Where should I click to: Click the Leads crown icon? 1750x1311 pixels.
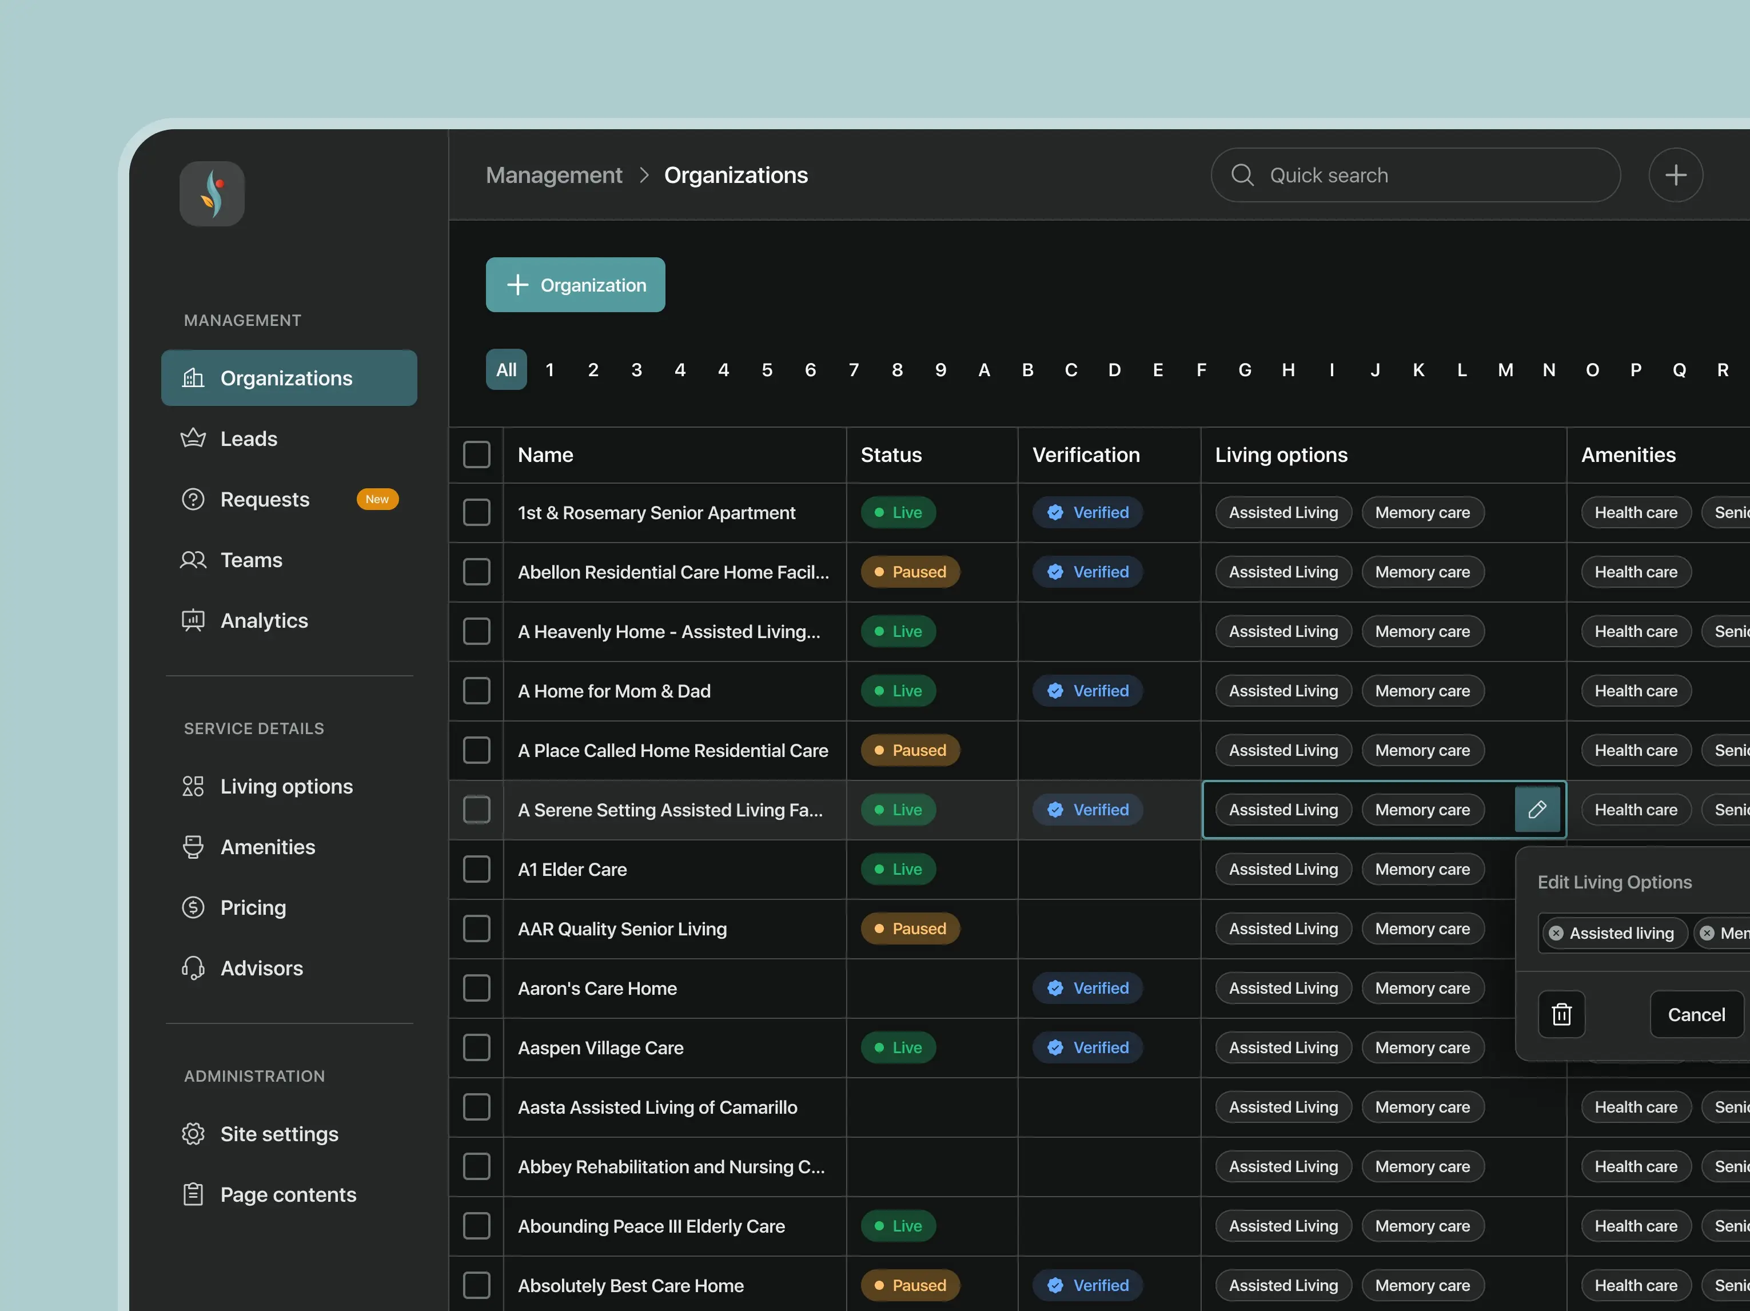[x=193, y=439]
